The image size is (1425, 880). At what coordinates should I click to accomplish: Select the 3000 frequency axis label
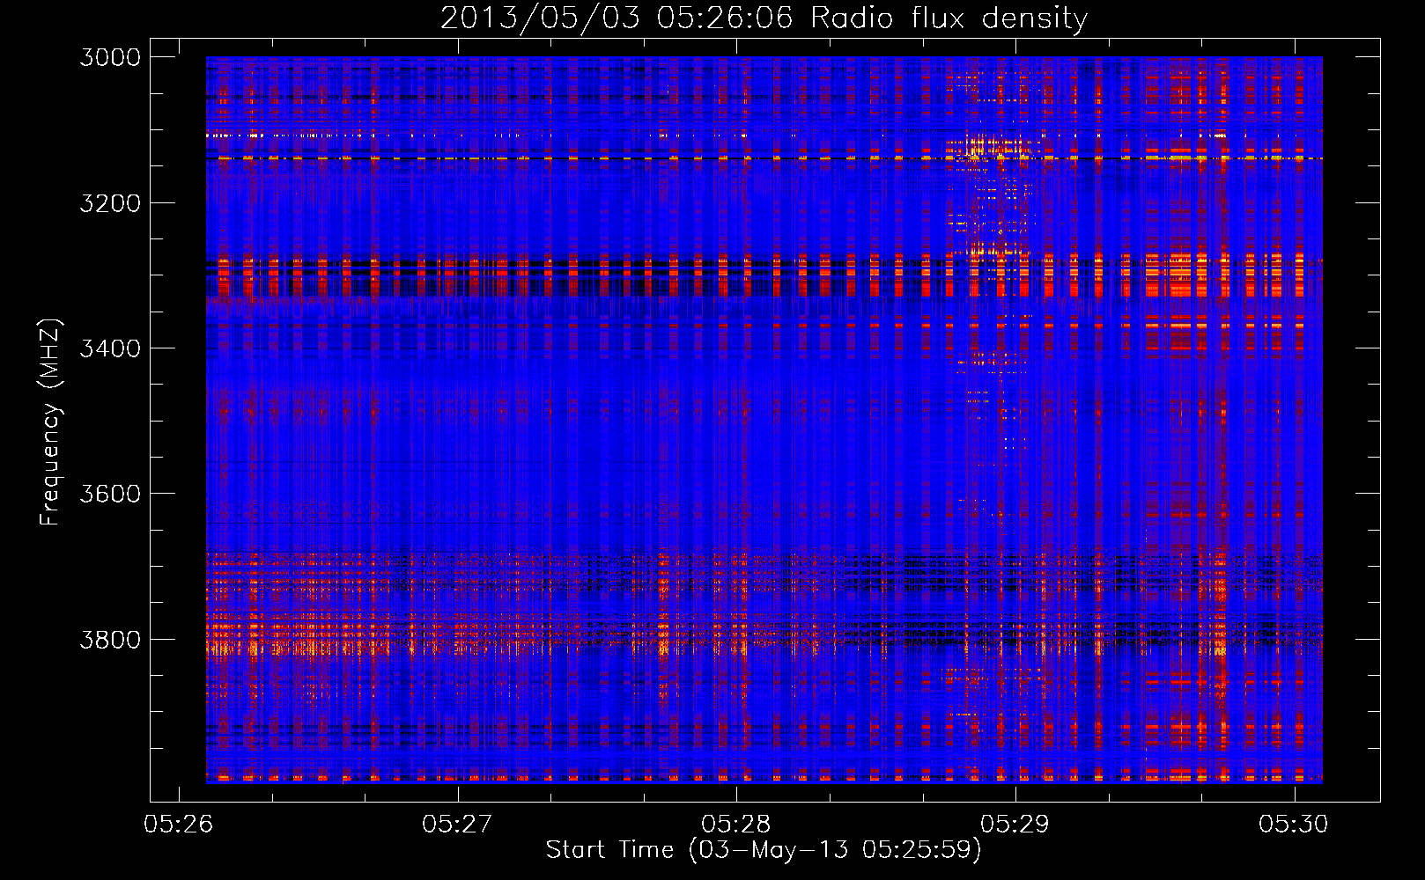click(110, 57)
